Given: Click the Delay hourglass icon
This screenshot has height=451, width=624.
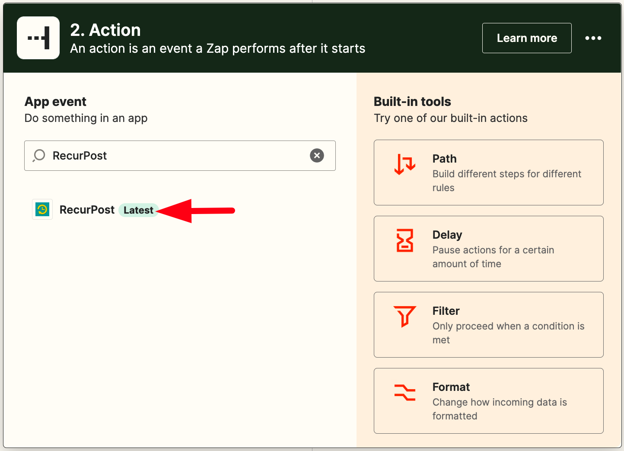Looking at the screenshot, I should point(405,240).
